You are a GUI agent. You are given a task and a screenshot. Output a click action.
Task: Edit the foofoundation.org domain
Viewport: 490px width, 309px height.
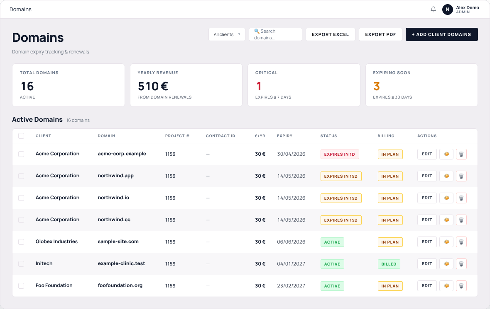(427, 286)
